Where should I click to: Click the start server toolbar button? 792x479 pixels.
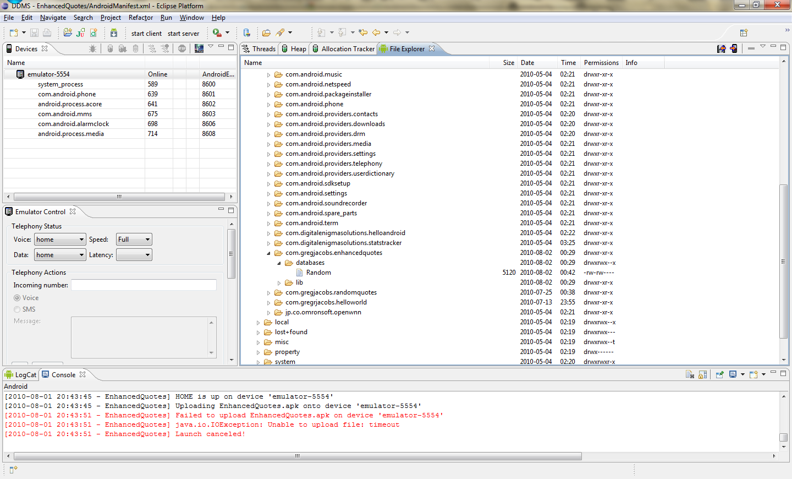pyautogui.click(x=183, y=34)
